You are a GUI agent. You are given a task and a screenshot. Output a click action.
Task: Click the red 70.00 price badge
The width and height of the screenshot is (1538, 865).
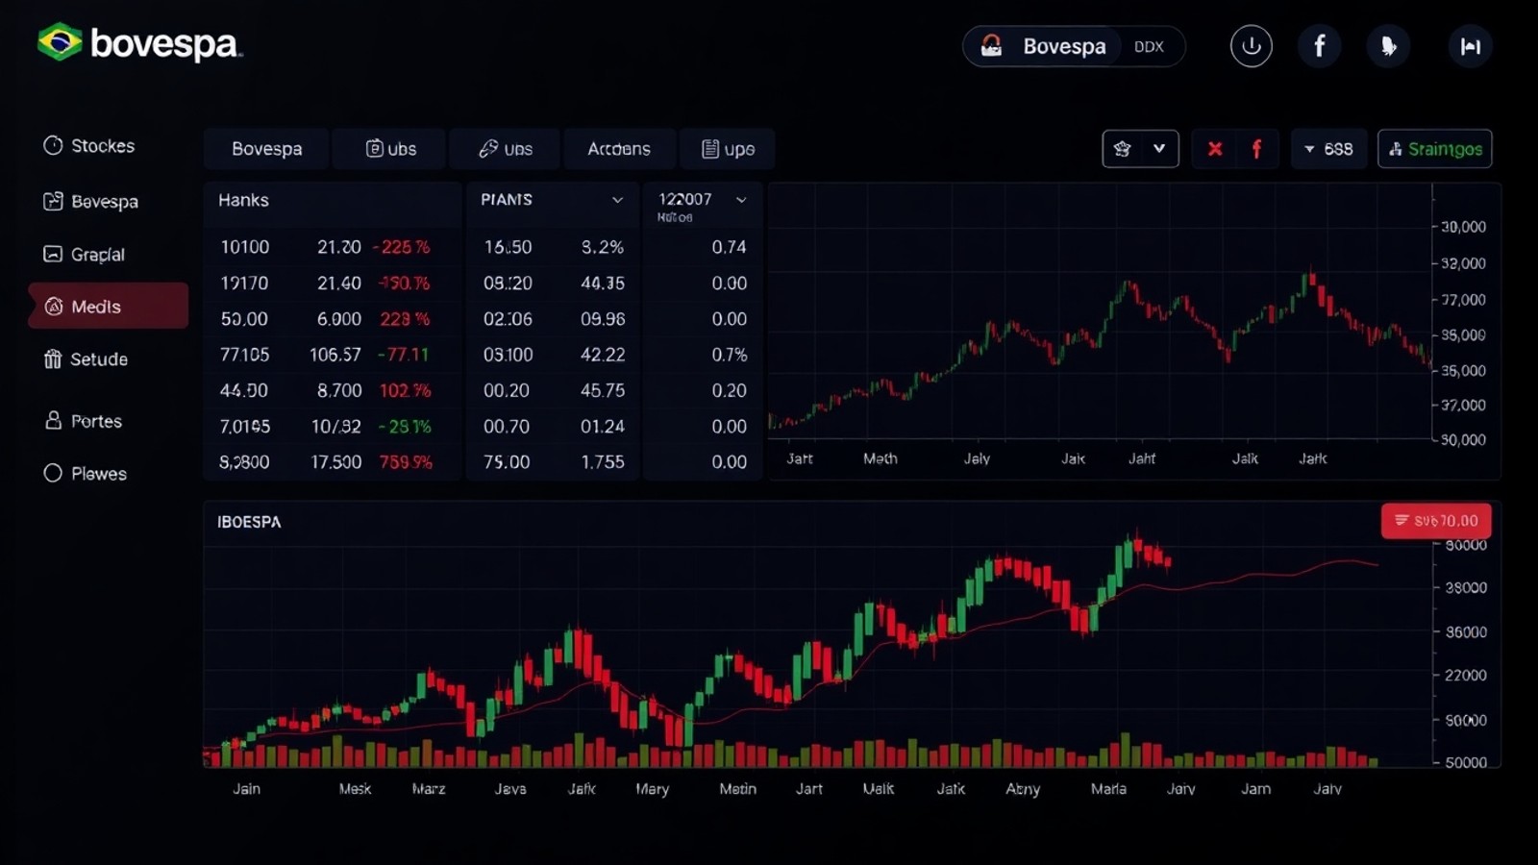click(1436, 521)
